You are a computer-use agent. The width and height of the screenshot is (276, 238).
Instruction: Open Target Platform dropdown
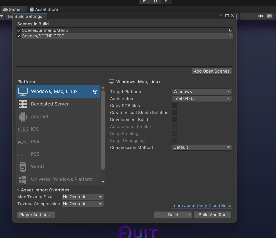point(202,92)
